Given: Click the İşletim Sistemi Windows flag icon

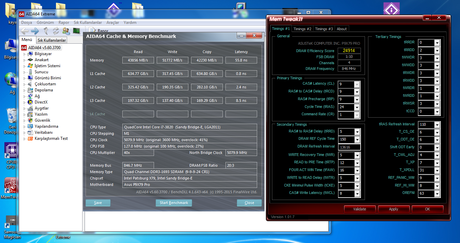Looking at the screenshot, I should [30, 66].
